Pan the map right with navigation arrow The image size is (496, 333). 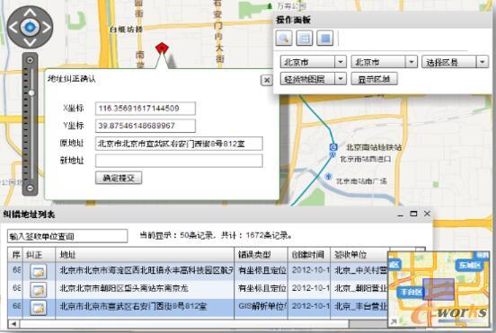(47, 28)
